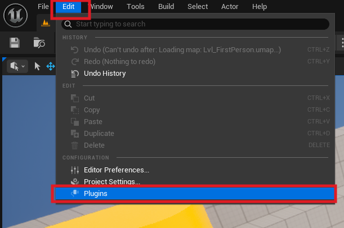
Task: Click the Project Settings gear icon
Action: click(74, 181)
